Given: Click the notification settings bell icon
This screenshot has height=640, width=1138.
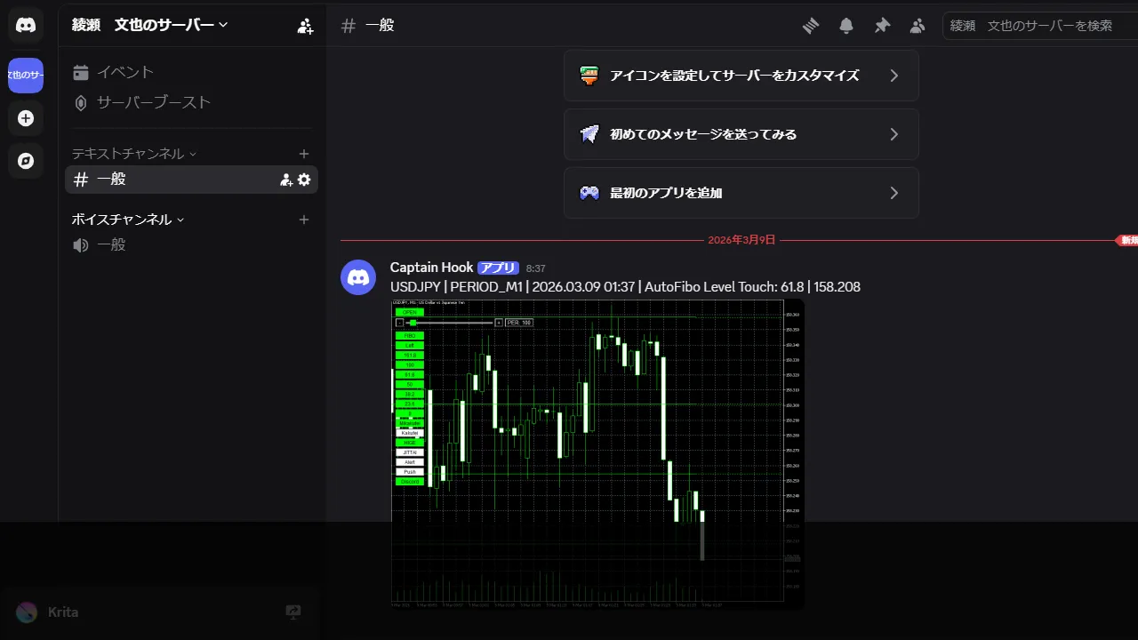Looking at the screenshot, I should pos(846,25).
